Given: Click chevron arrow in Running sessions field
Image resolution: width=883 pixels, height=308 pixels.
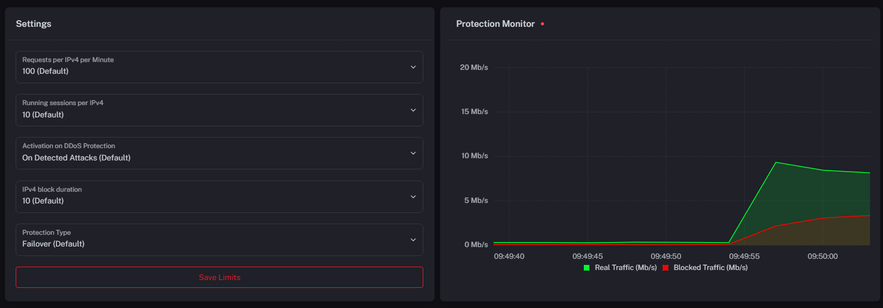Looking at the screenshot, I should pos(413,110).
